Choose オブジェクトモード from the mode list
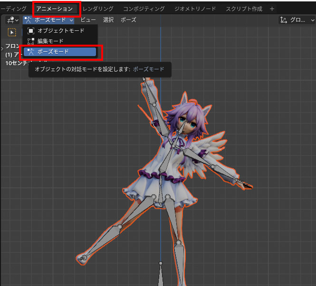316x286 pixels. click(60, 30)
